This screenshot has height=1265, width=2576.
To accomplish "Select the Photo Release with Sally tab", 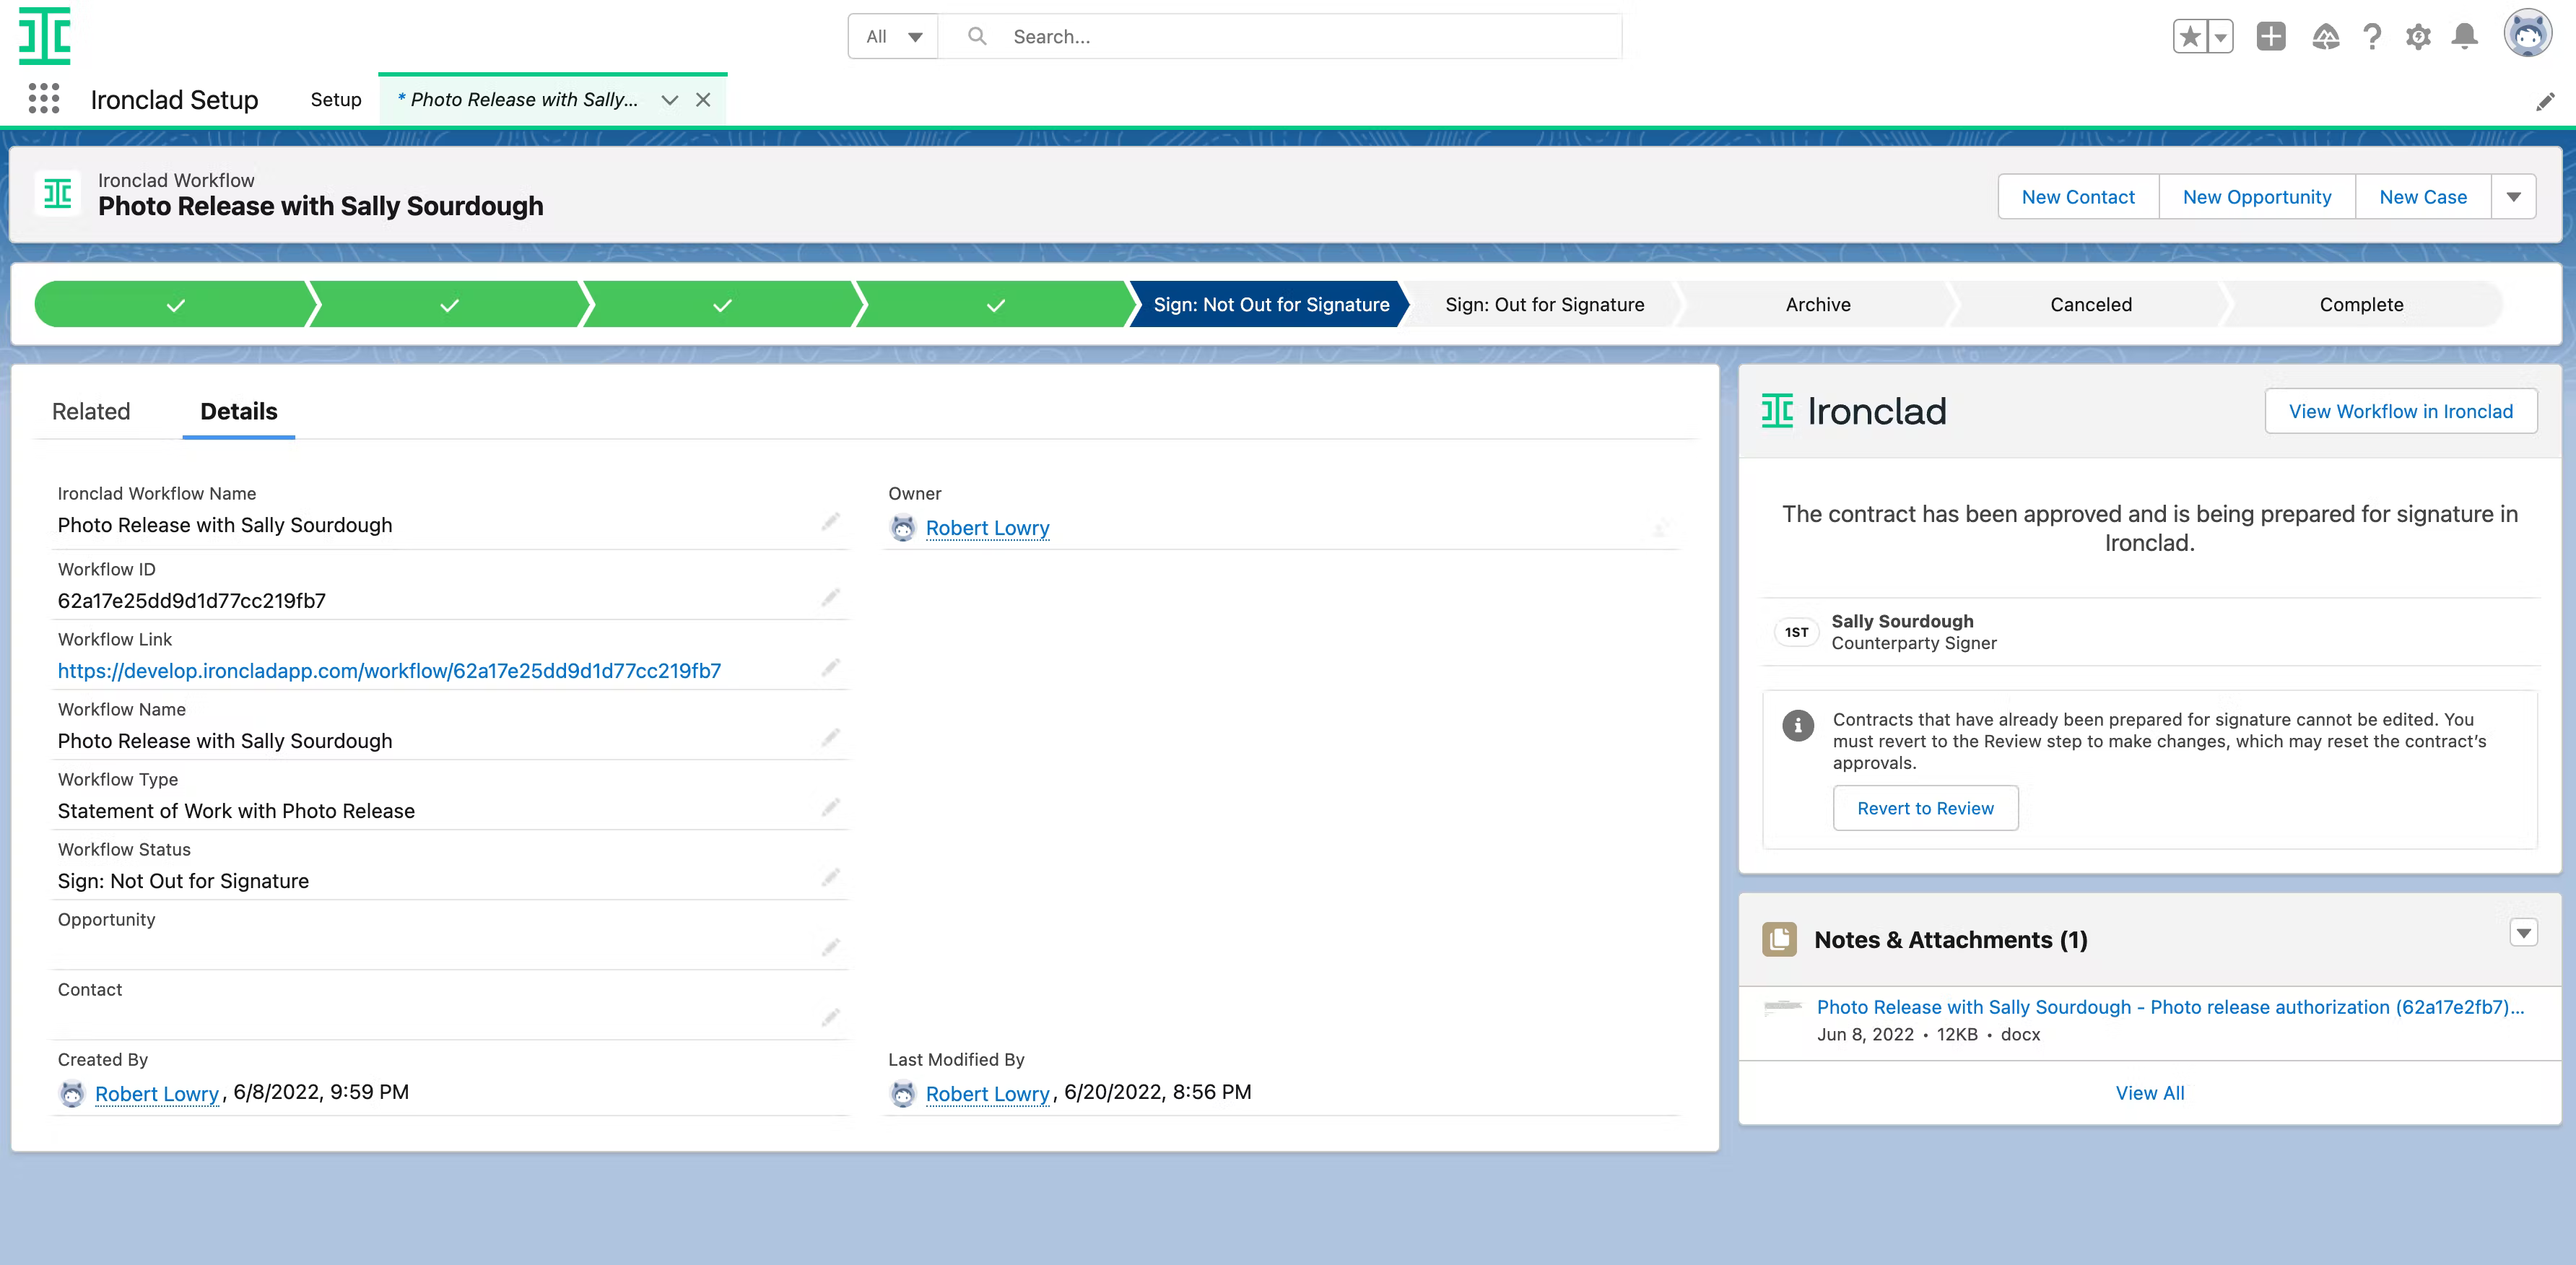I will pos(517,99).
